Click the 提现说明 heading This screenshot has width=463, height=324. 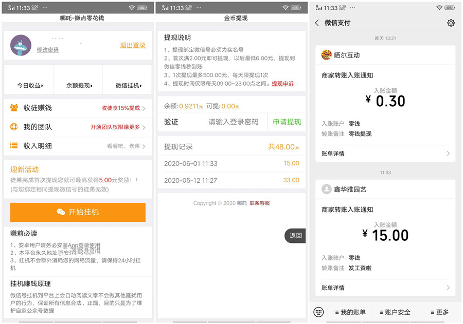pos(177,37)
